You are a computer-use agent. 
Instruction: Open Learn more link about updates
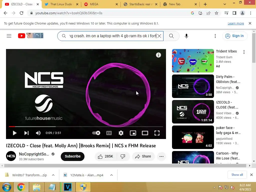[236, 23]
